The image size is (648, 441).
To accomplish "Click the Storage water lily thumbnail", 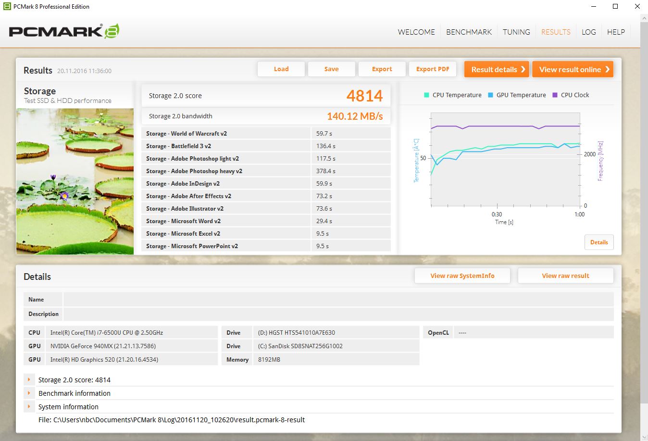I will coord(75,181).
